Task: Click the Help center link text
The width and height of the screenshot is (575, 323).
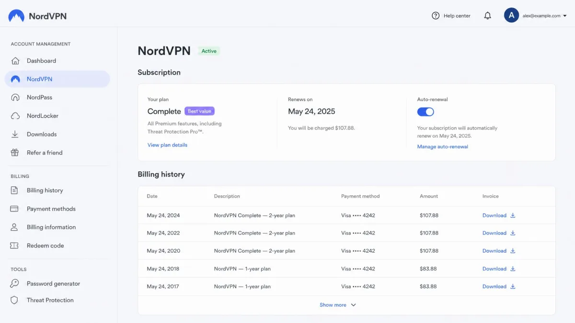Action: click(457, 16)
